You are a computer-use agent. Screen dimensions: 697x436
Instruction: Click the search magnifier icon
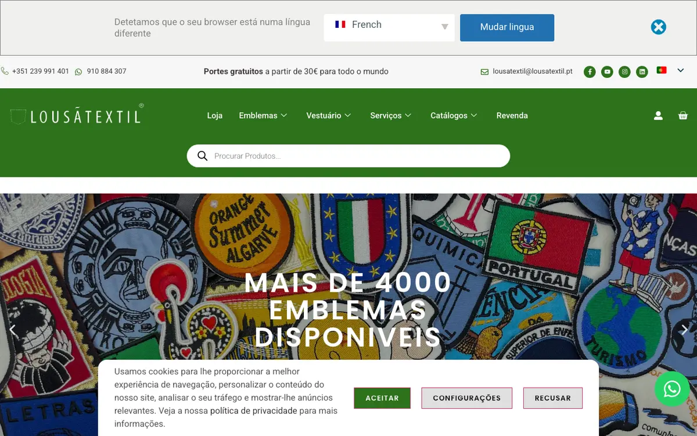(x=203, y=156)
